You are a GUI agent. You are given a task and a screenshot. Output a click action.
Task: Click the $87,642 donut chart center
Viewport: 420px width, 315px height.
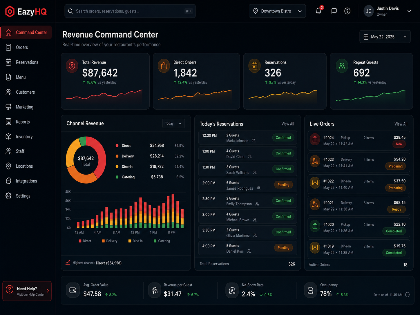86,161
